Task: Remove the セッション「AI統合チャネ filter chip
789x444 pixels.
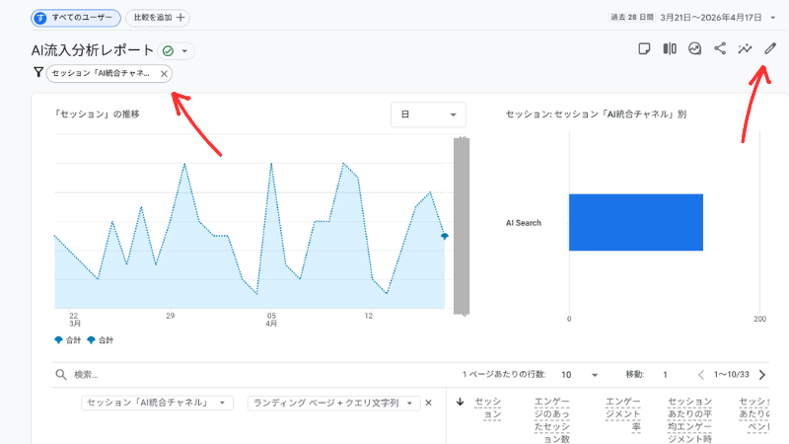Action: 164,73
